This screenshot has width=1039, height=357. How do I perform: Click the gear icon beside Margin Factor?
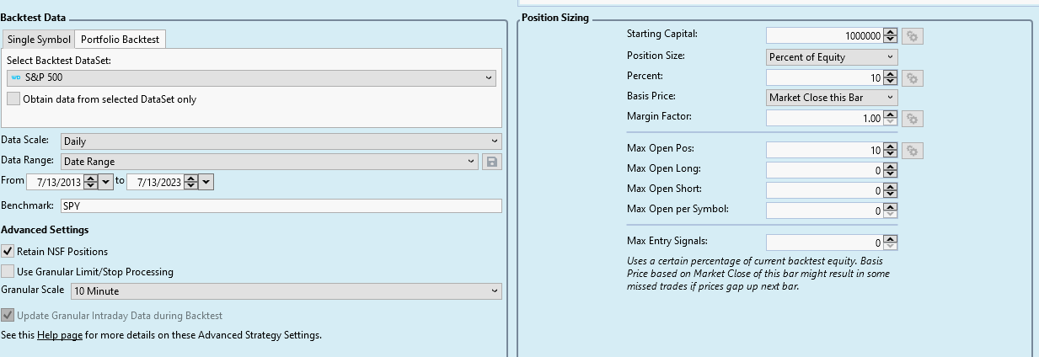point(913,120)
